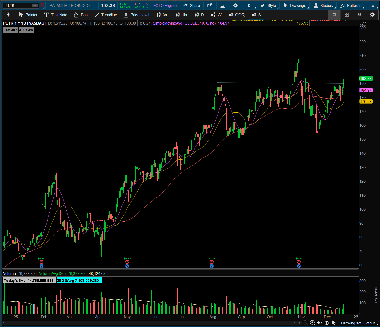Select the Price Level tool

136,15
